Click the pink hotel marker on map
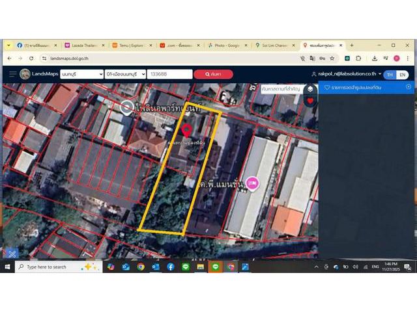The height and width of the screenshot is (312, 417). (252, 184)
